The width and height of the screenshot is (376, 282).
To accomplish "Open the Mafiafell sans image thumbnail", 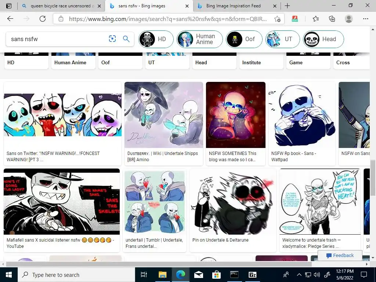I will [62, 202].
